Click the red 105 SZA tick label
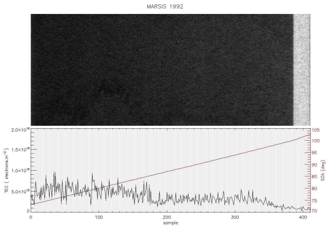The height and width of the screenshot is (232, 330). coord(315,130)
